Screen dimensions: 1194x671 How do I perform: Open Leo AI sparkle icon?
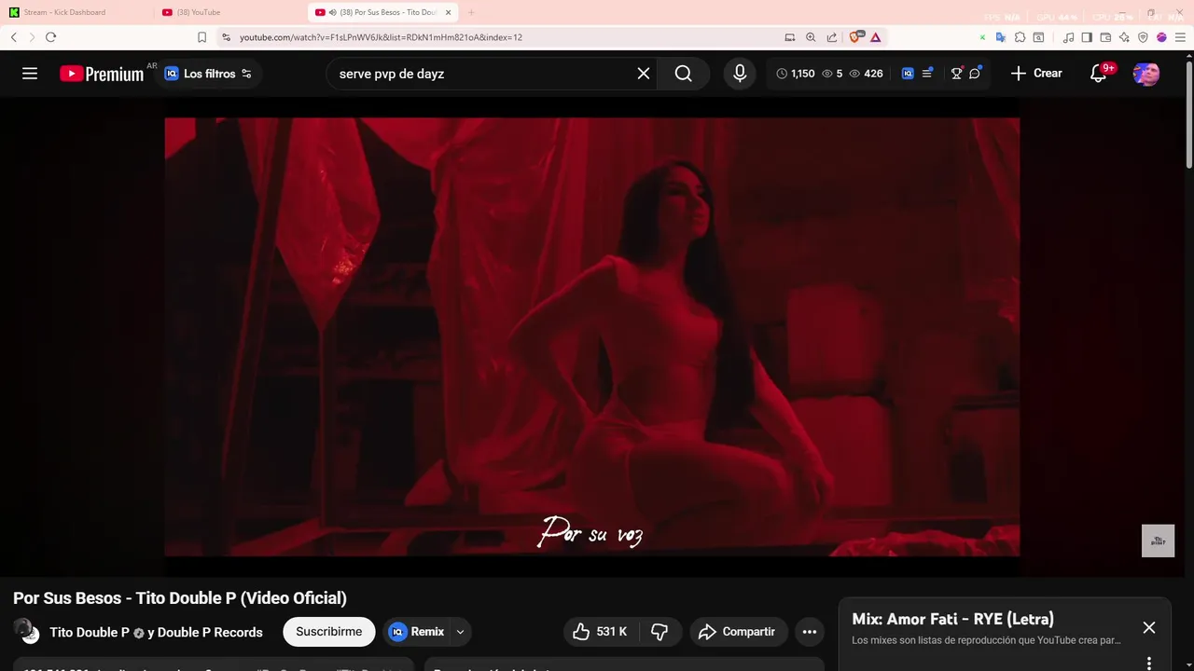tap(1124, 37)
